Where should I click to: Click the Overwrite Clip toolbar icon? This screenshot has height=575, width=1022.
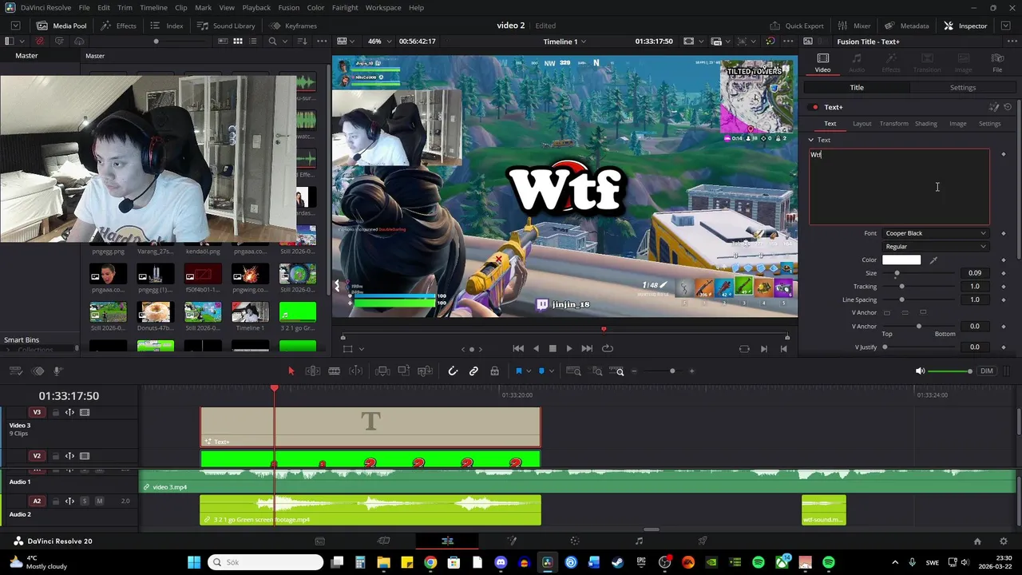tap(403, 371)
